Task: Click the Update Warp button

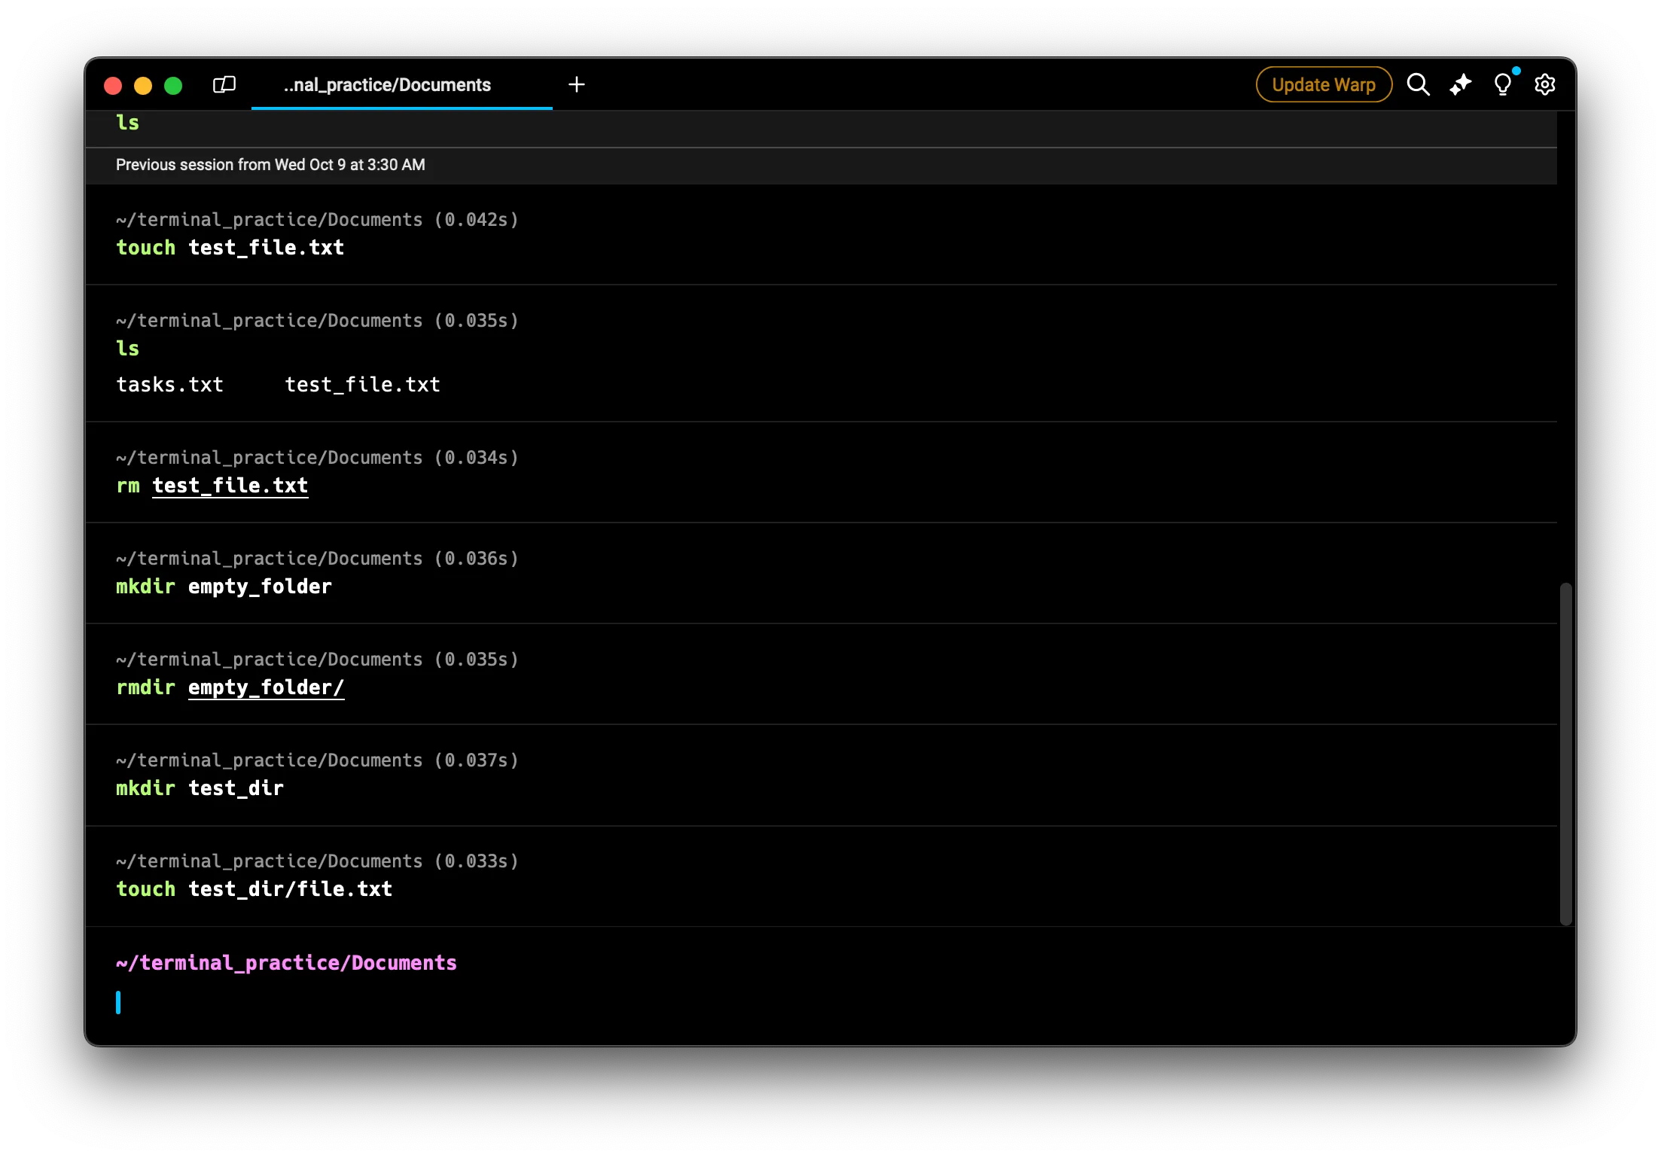Action: [1323, 84]
